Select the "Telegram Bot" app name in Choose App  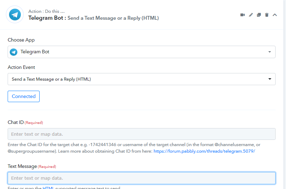pos(35,52)
